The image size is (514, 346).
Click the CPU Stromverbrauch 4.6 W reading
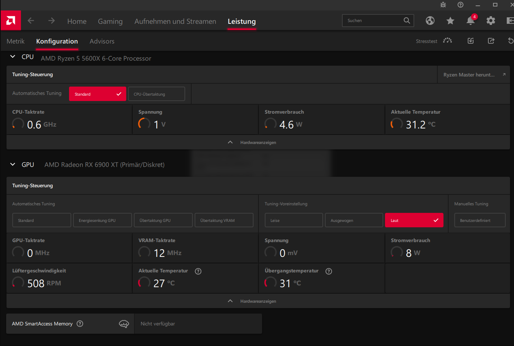pos(291,124)
